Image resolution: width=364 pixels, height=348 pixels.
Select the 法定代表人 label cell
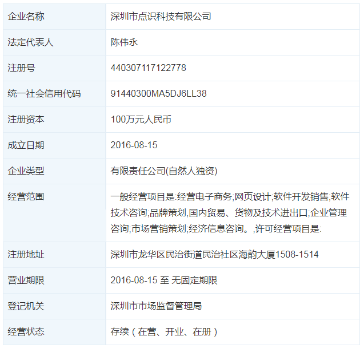click(30, 42)
